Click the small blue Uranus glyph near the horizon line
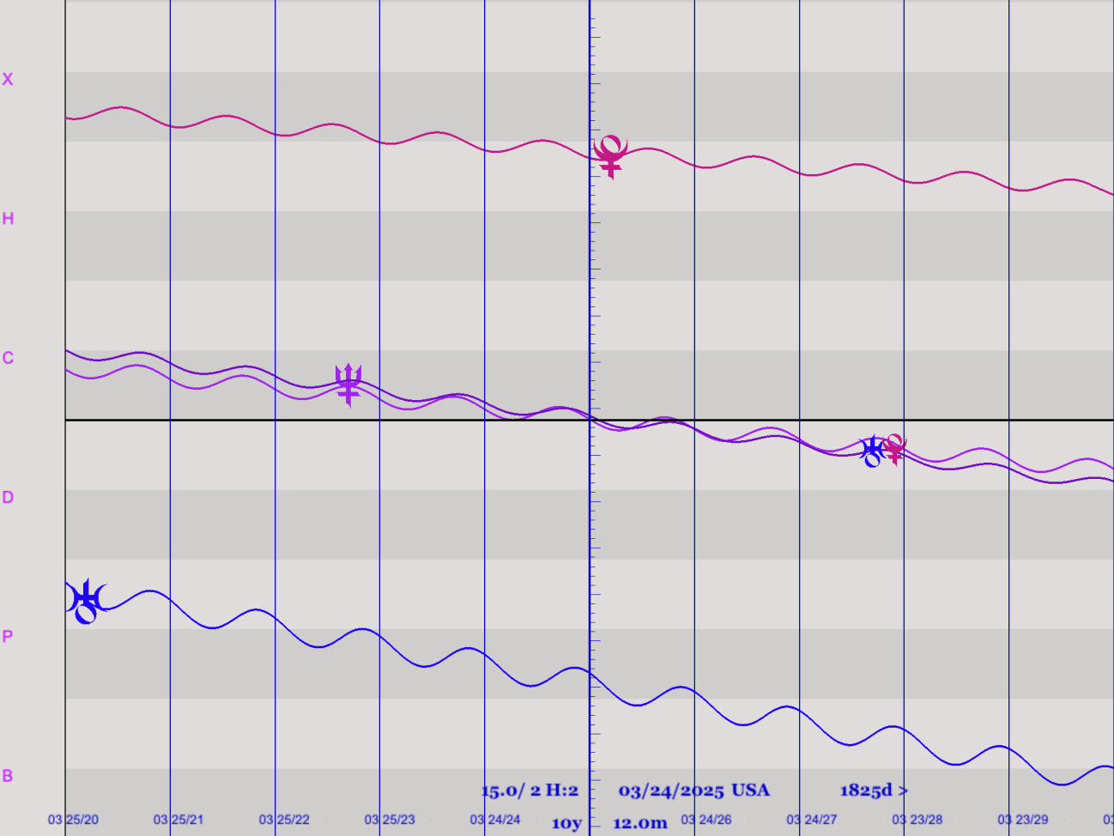 [x=872, y=451]
